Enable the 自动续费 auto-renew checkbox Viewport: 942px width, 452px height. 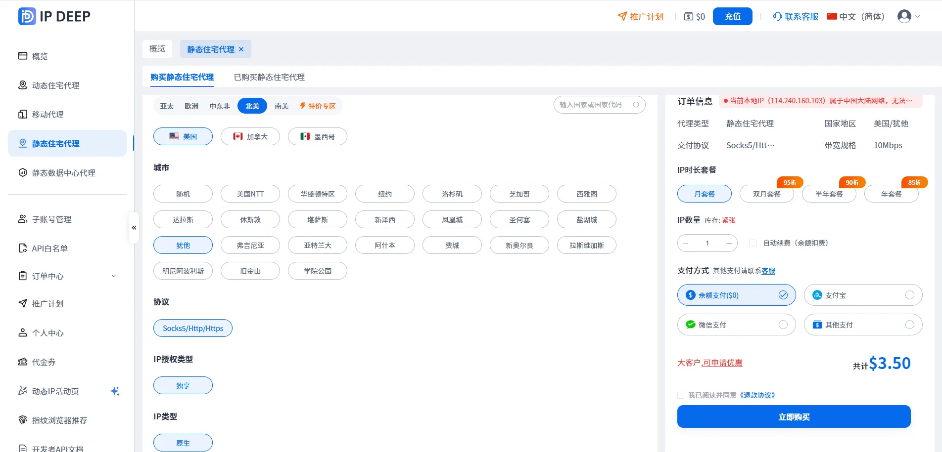click(753, 243)
